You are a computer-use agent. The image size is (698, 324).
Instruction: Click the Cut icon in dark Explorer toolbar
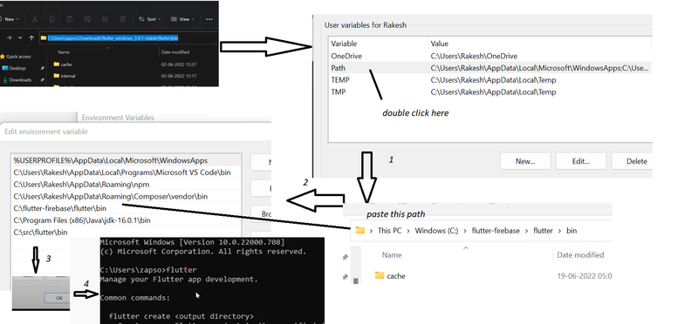click(35, 19)
